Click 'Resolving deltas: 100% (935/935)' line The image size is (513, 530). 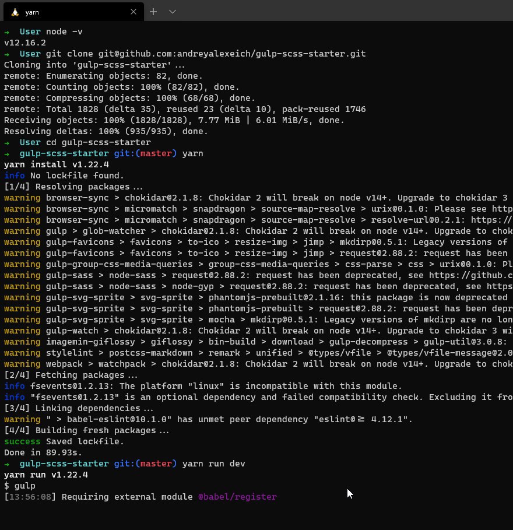tap(106, 132)
